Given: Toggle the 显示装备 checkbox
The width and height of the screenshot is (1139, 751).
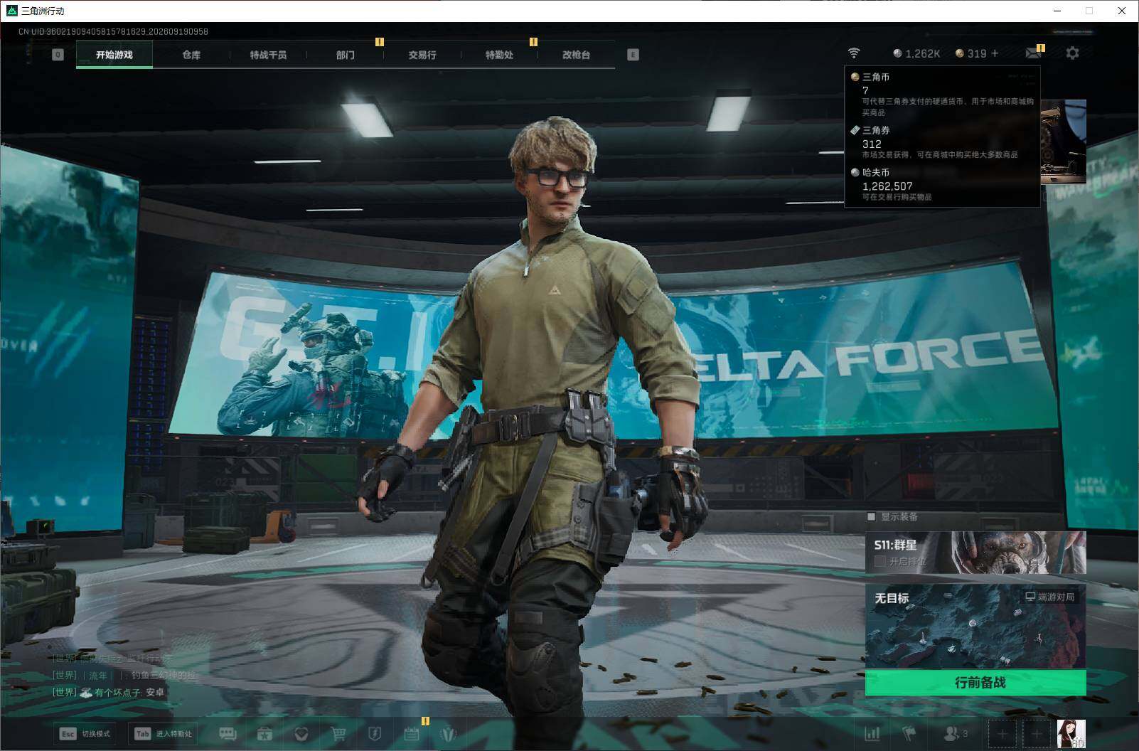Looking at the screenshot, I should pyautogui.click(x=872, y=517).
